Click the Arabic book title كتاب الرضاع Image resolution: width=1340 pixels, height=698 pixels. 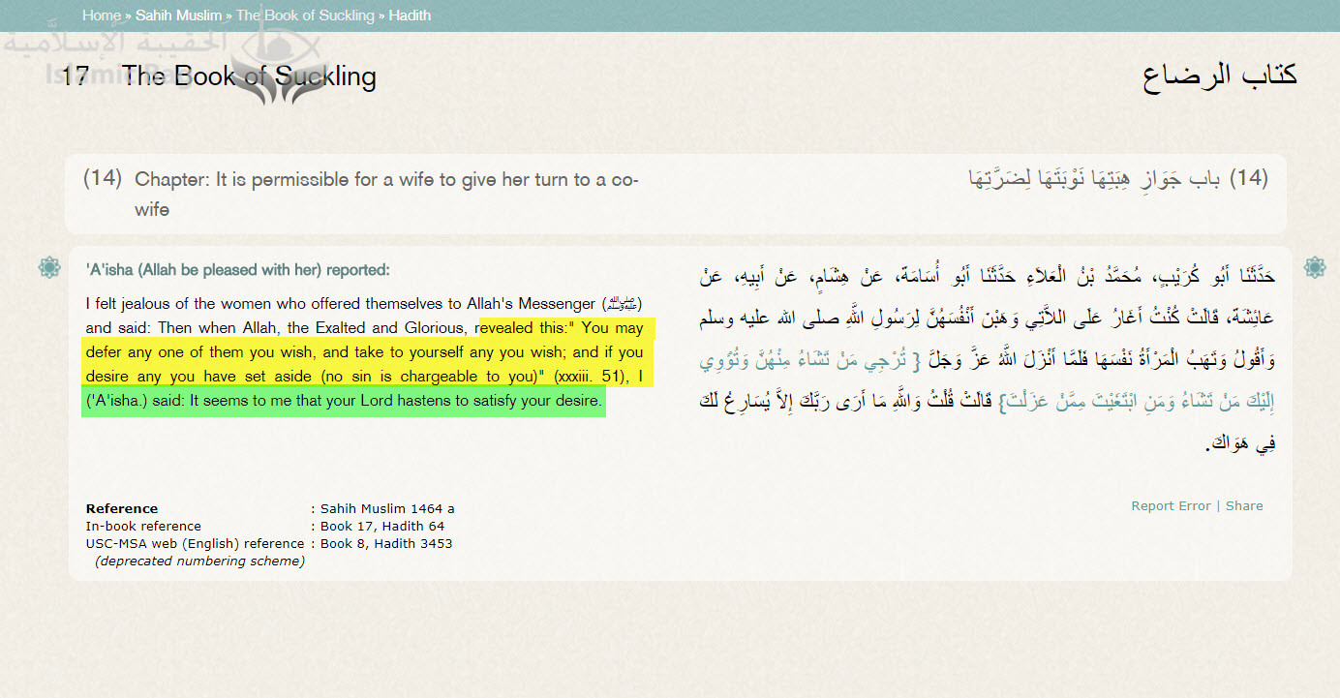pos(1220,76)
